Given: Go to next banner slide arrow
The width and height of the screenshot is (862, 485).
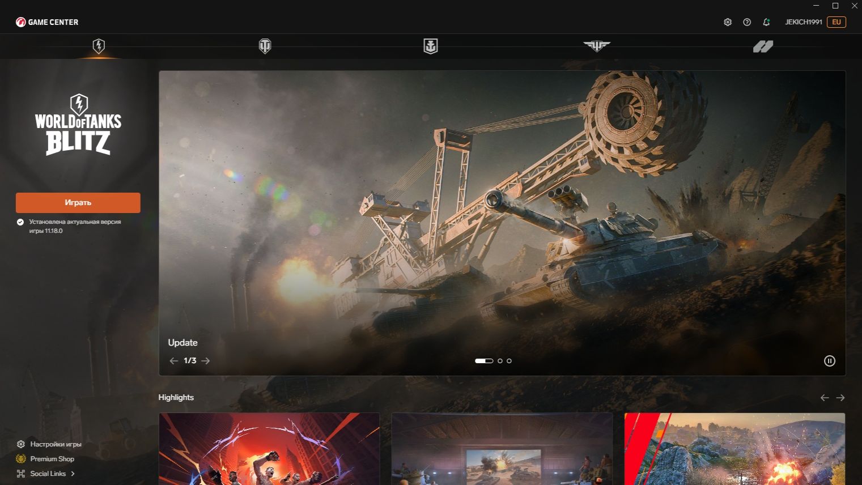Looking at the screenshot, I should pos(206,361).
